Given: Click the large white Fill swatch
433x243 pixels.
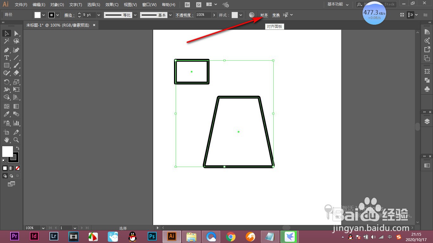Looking at the screenshot, I should 7,151.
